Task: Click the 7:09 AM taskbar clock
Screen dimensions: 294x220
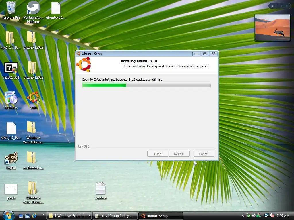Action: point(283,216)
